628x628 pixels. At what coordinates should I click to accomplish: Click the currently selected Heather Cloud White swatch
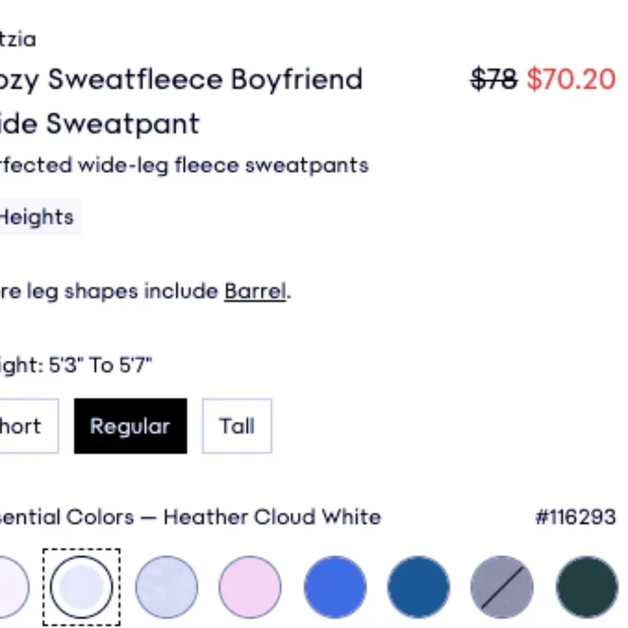[82, 586]
